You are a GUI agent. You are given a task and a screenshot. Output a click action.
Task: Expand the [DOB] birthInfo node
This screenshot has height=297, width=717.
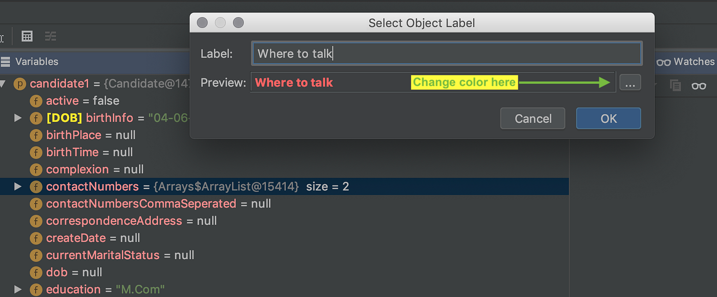coord(17,118)
